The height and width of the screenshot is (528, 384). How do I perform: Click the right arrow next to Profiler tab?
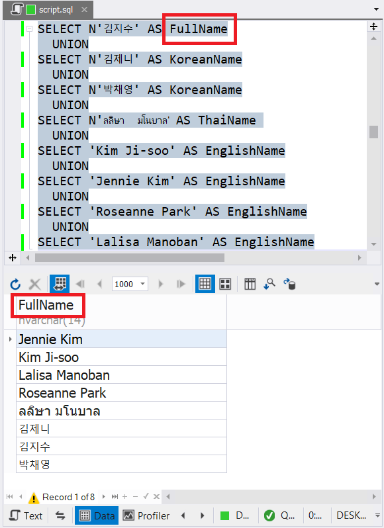pyautogui.click(x=203, y=515)
